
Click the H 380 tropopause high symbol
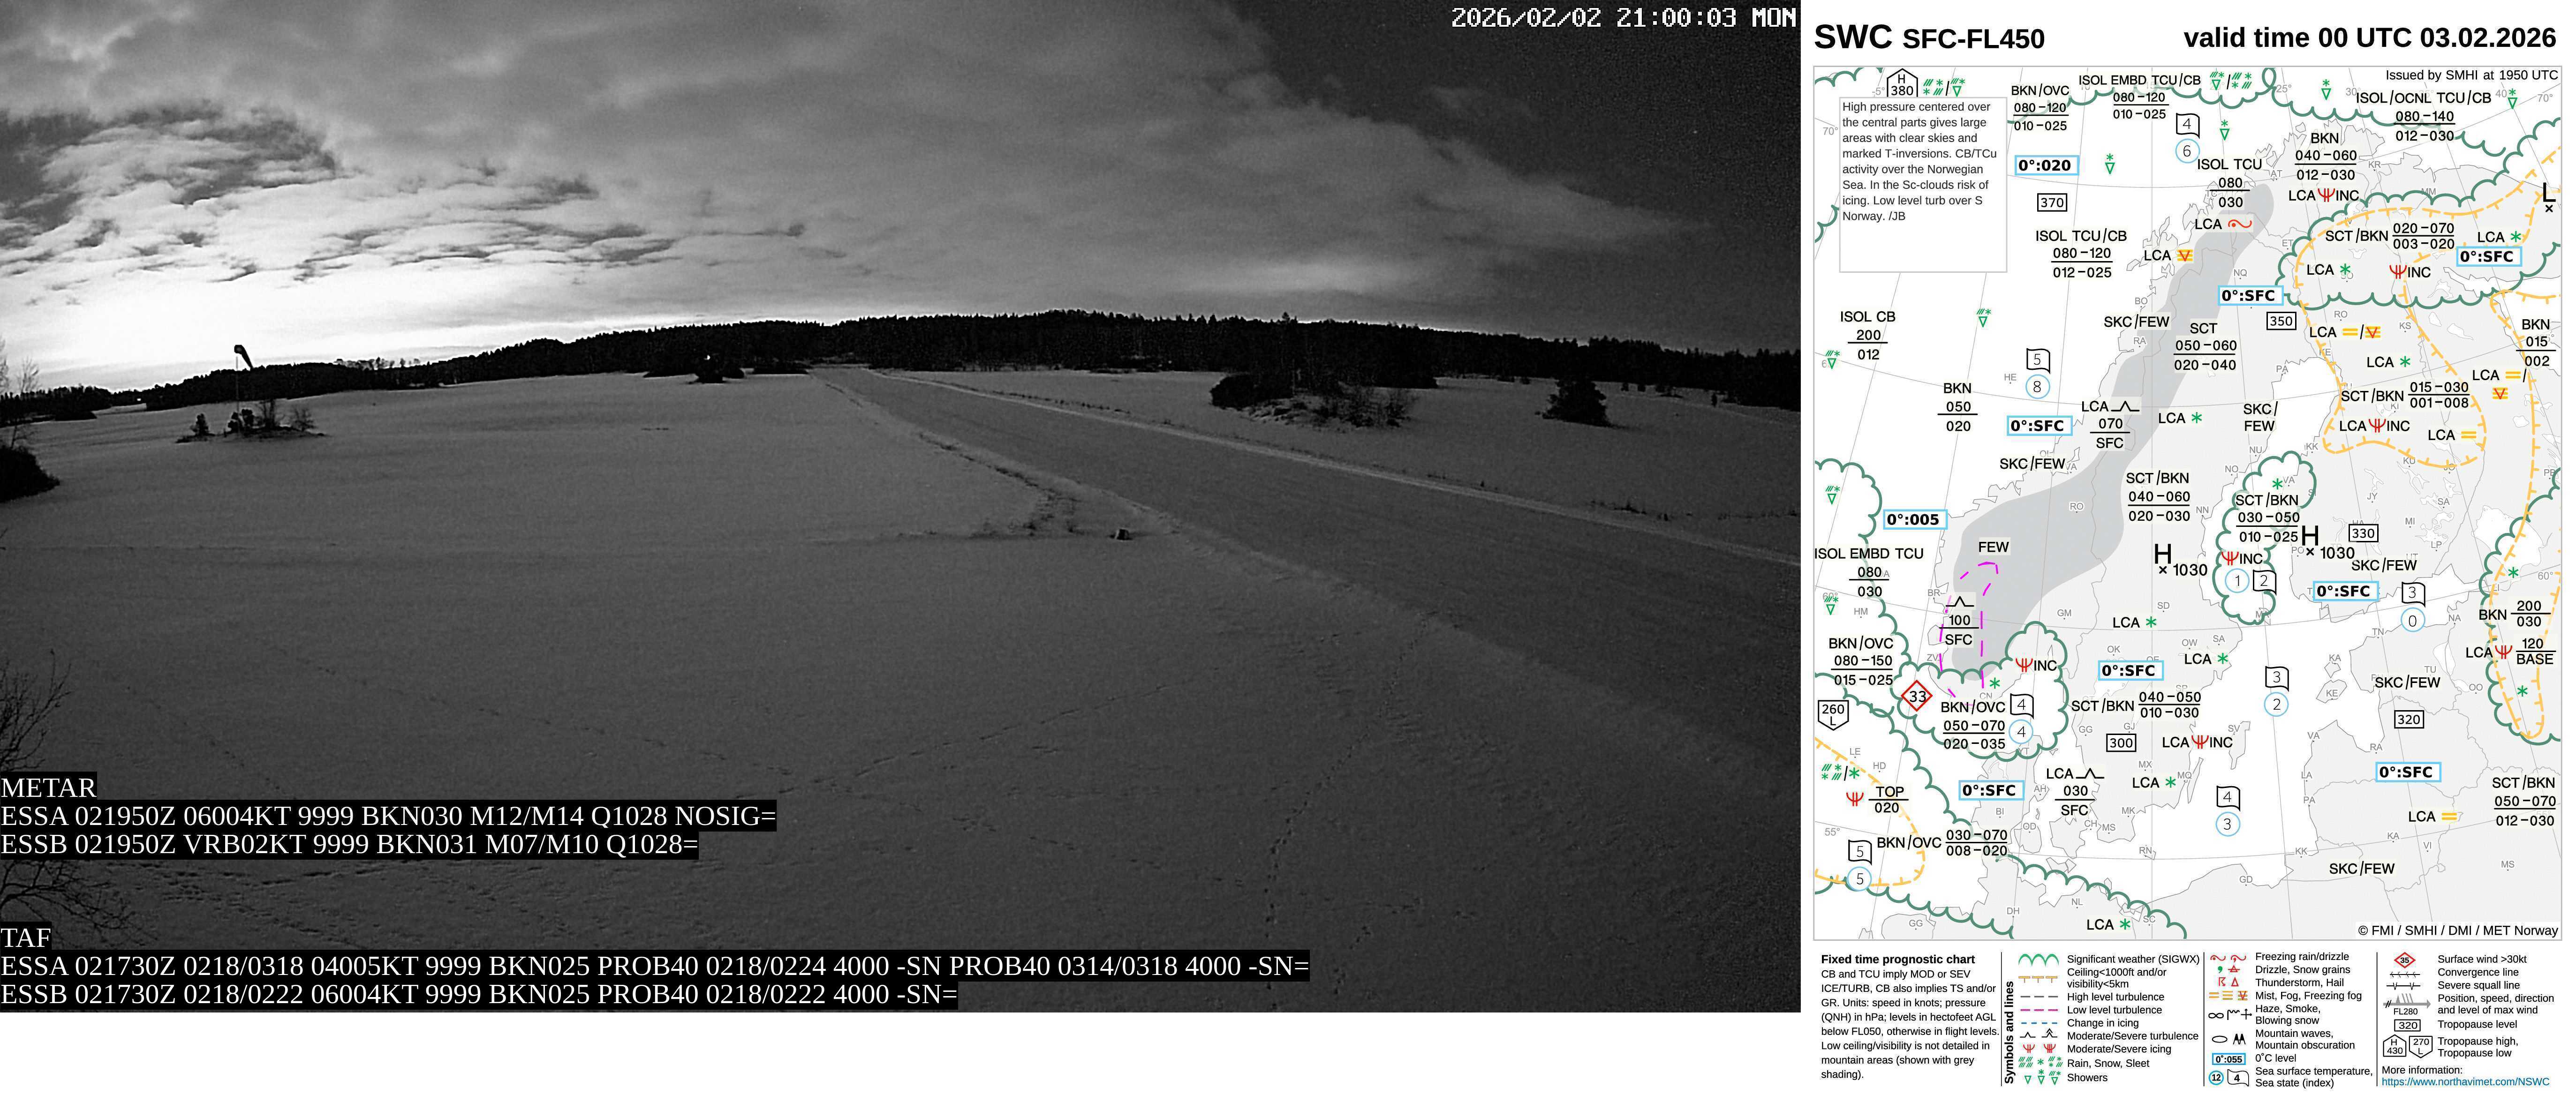point(1901,83)
